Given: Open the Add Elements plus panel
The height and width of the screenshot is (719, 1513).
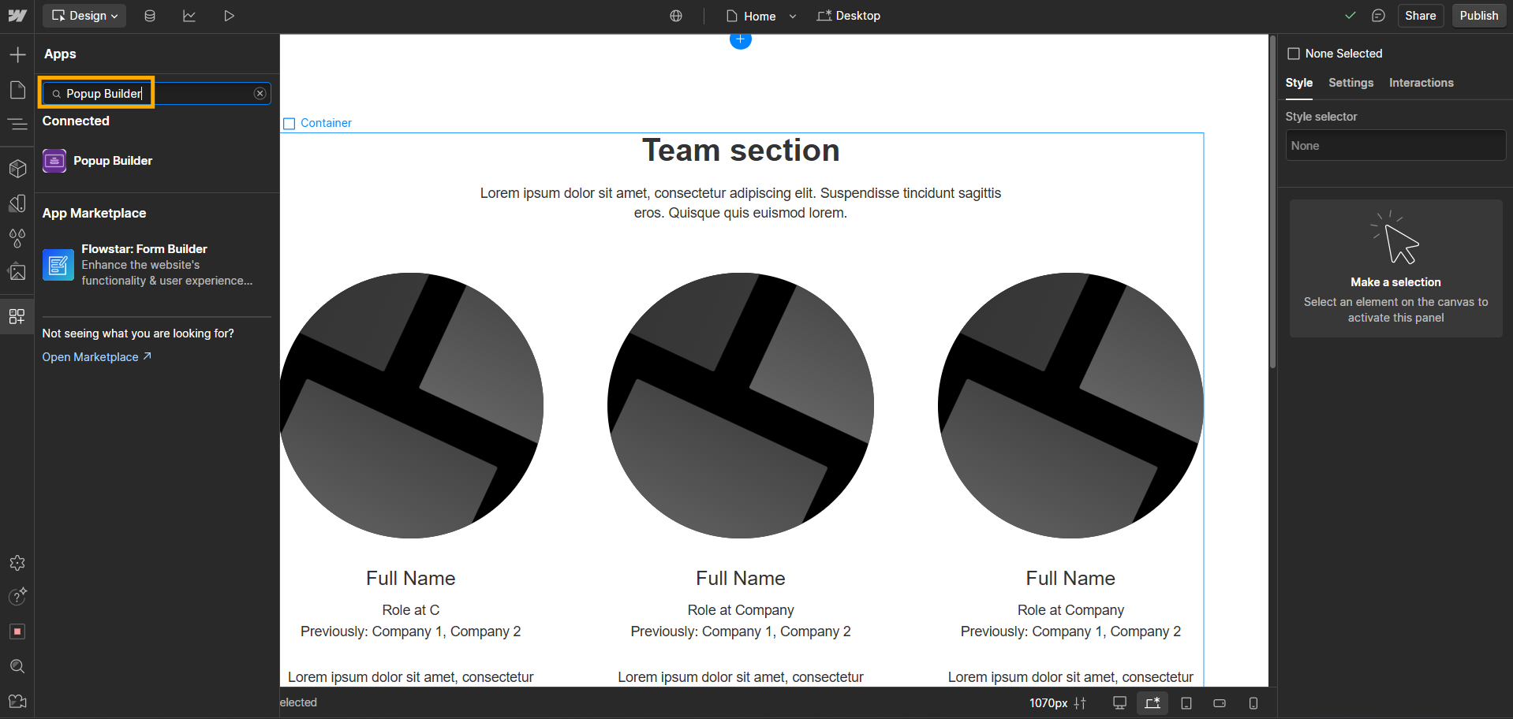Looking at the screenshot, I should pyautogui.click(x=17, y=54).
